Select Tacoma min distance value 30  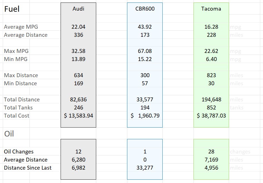211,83
